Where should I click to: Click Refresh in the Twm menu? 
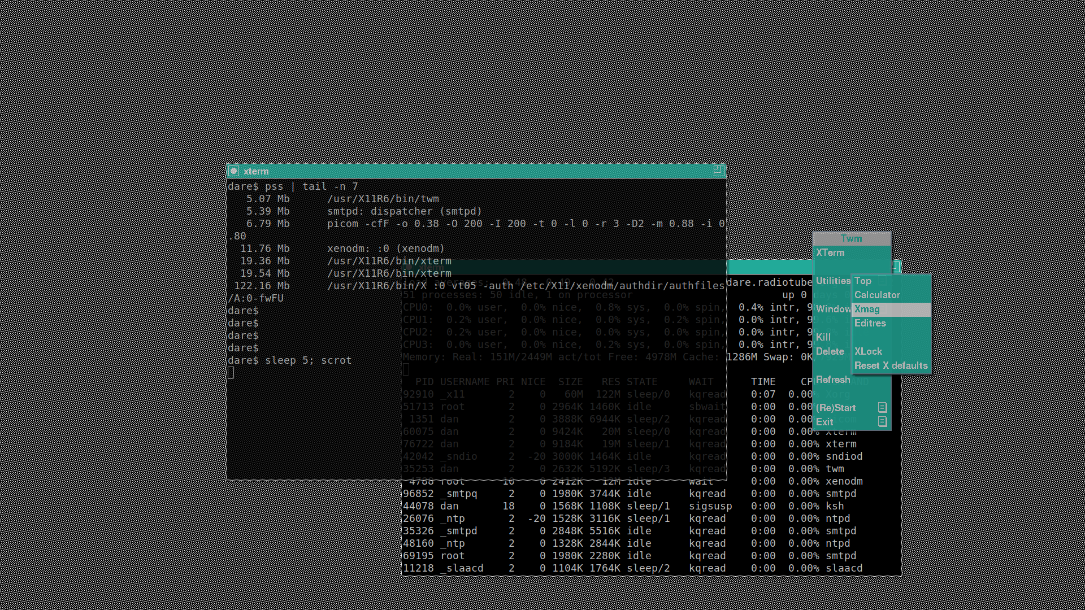[x=832, y=380]
